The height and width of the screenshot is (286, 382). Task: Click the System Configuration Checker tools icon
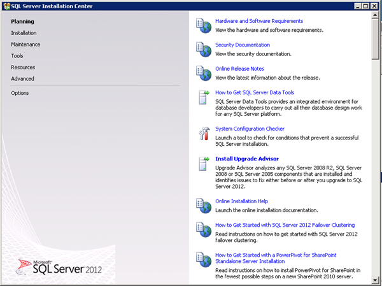tap(203, 133)
